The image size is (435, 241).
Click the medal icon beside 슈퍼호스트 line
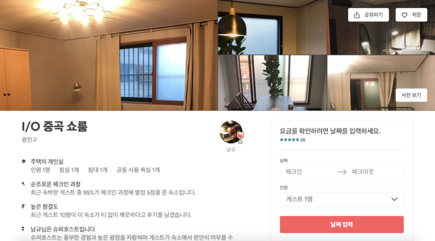point(23,229)
